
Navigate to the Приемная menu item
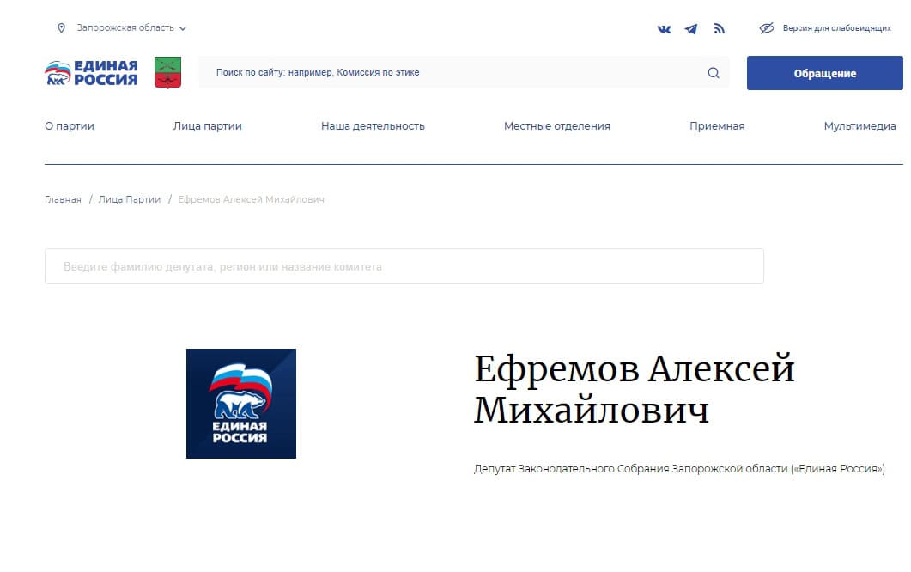click(x=717, y=125)
